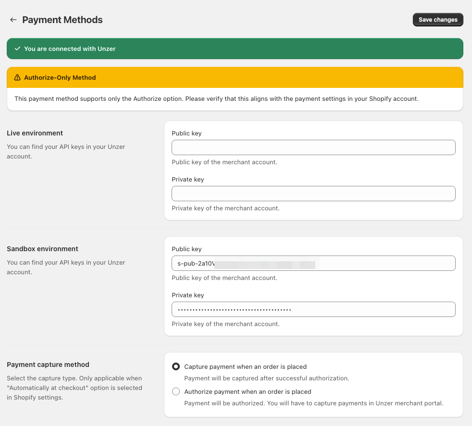Image resolution: width=472 pixels, height=426 pixels.
Task: Click the 'Authorize payment when an order is placed' label
Action: (248, 391)
